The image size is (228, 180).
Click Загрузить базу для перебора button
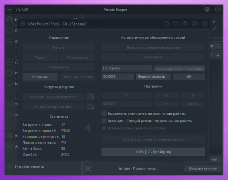(x=53, y=97)
